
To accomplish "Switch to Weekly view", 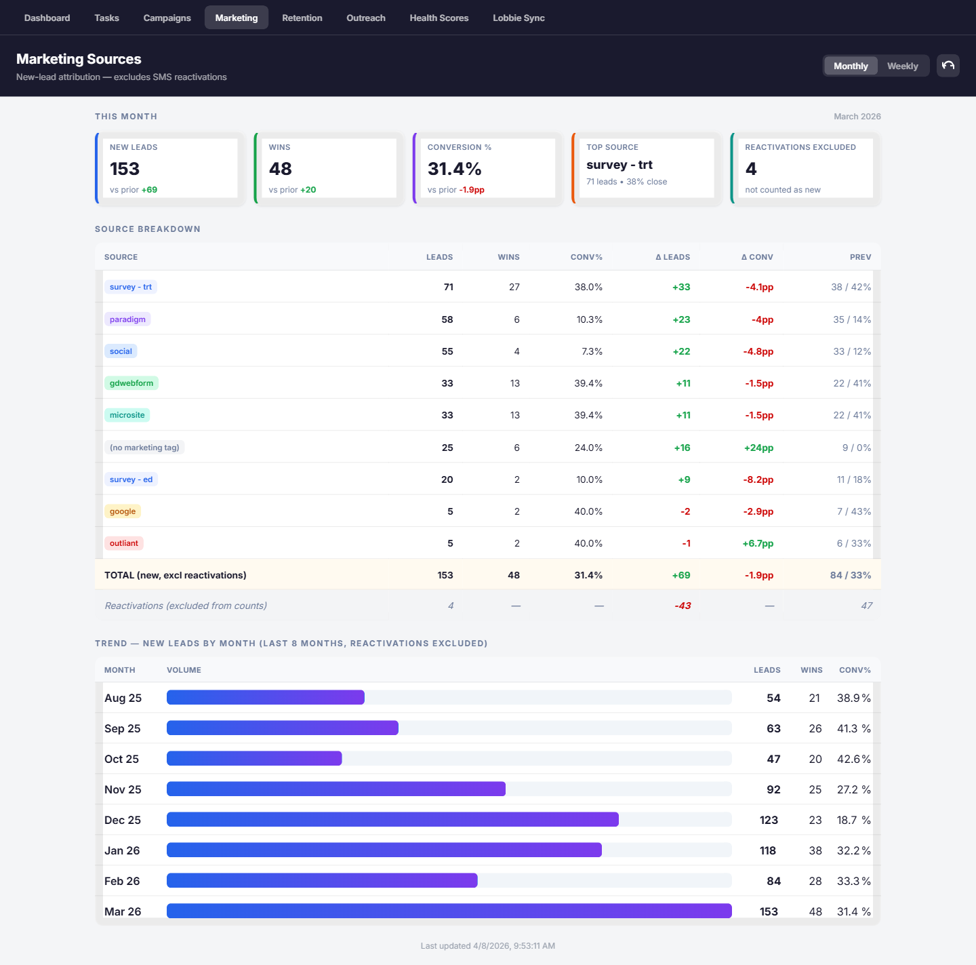I will (902, 65).
